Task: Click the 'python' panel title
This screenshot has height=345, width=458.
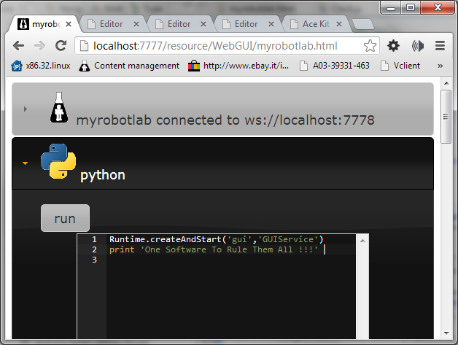Action: click(103, 175)
